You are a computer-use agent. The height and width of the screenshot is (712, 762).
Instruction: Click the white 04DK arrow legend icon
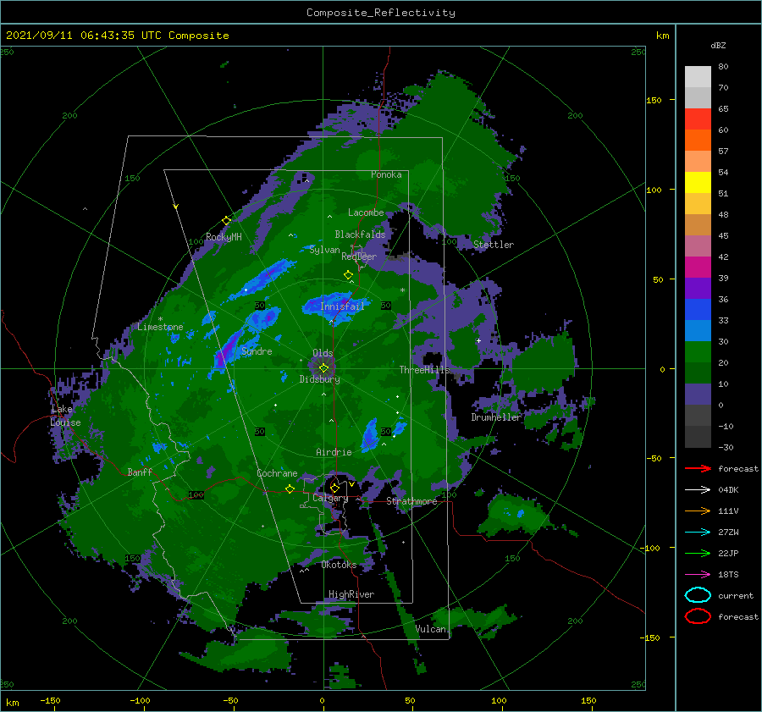tap(698, 489)
